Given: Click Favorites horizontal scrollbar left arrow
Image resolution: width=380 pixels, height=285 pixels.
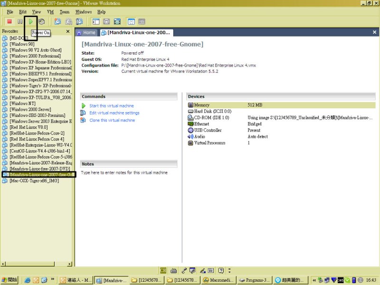Looking at the screenshot, I should click(x=3, y=264).
